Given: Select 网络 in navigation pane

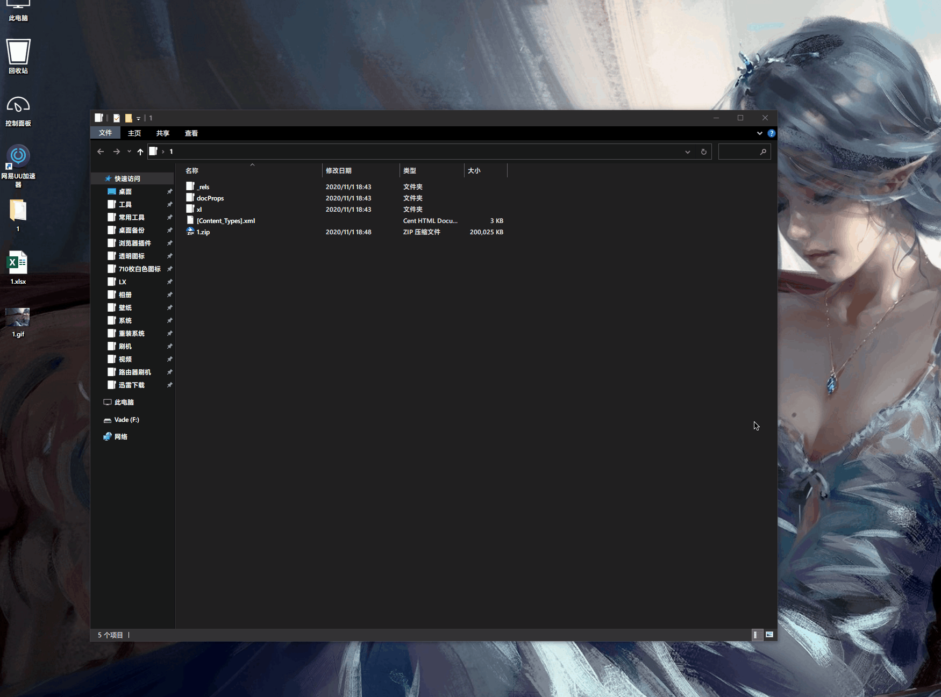Looking at the screenshot, I should point(120,436).
